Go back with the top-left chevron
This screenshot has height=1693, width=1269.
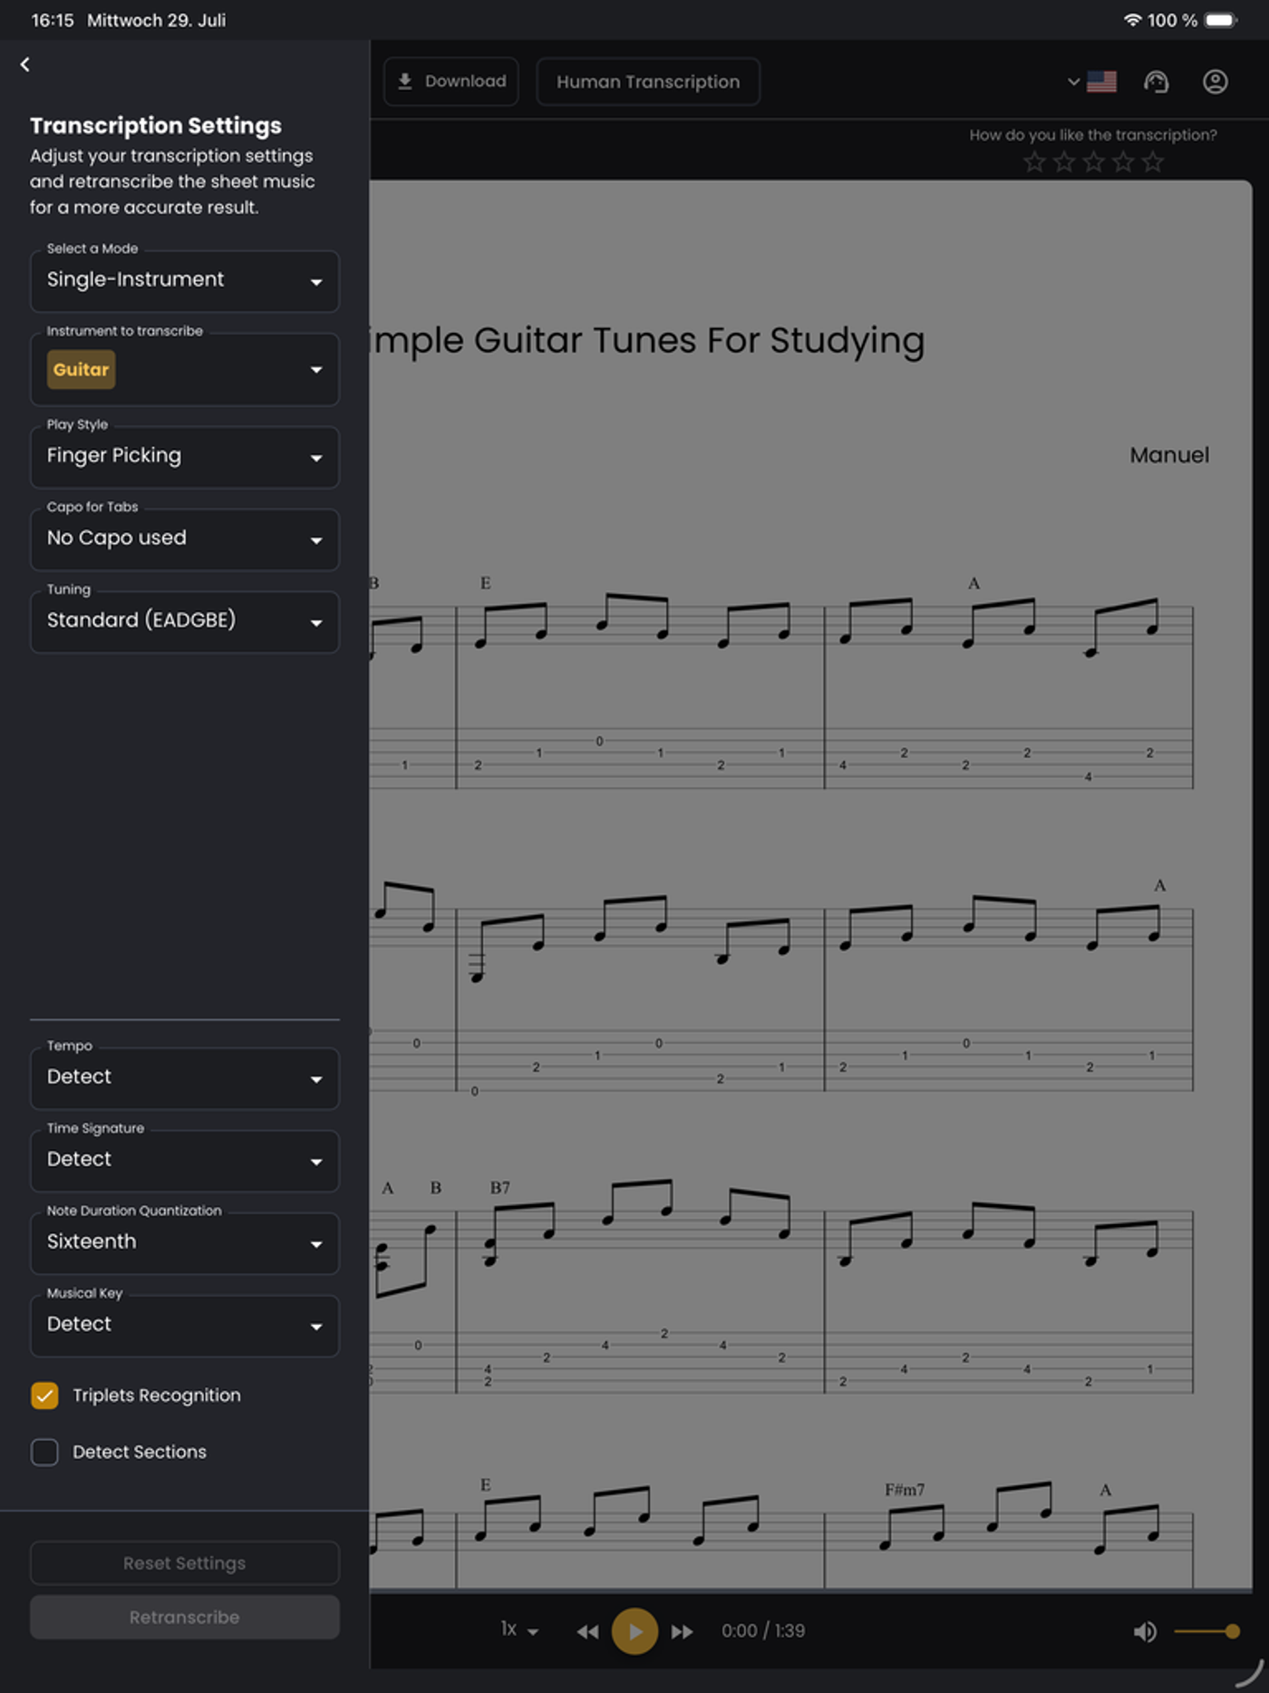25,64
